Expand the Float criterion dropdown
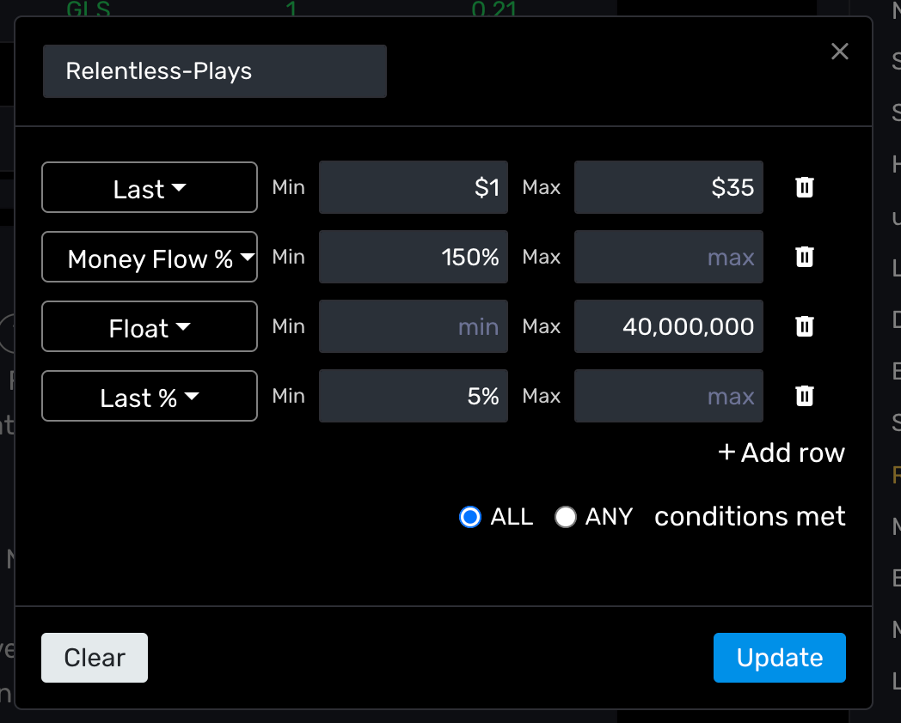 (150, 326)
